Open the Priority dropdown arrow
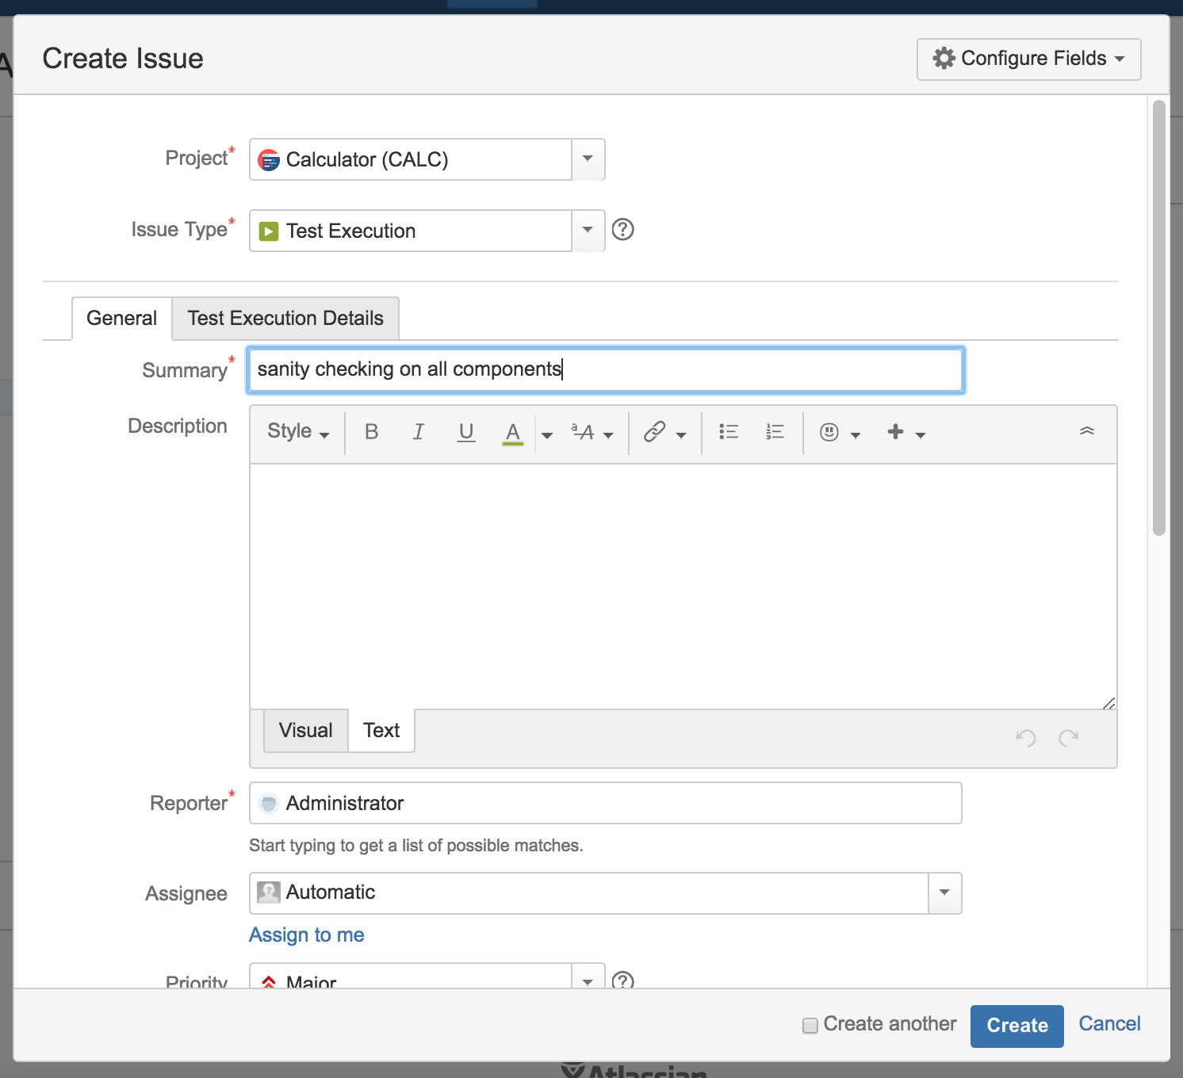Viewport: 1183px width, 1078px height. (x=588, y=978)
